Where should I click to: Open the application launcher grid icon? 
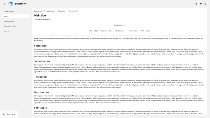click(x=196, y=4)
